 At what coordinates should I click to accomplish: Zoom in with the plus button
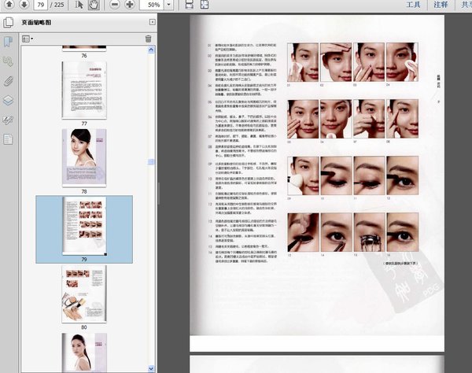click(x=129, y=5)
